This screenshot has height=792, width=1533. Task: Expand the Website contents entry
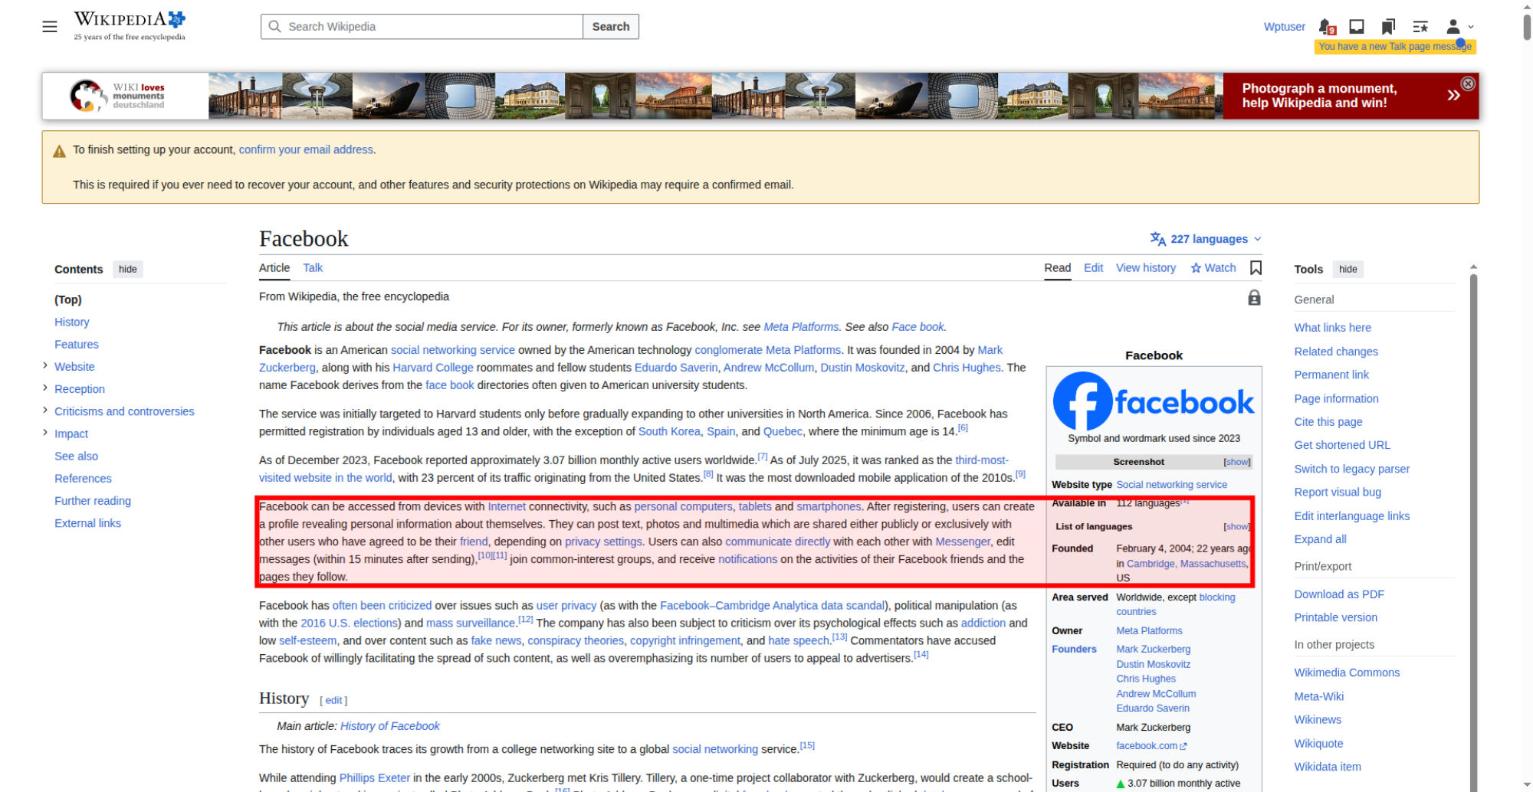[x=45, y=366]
